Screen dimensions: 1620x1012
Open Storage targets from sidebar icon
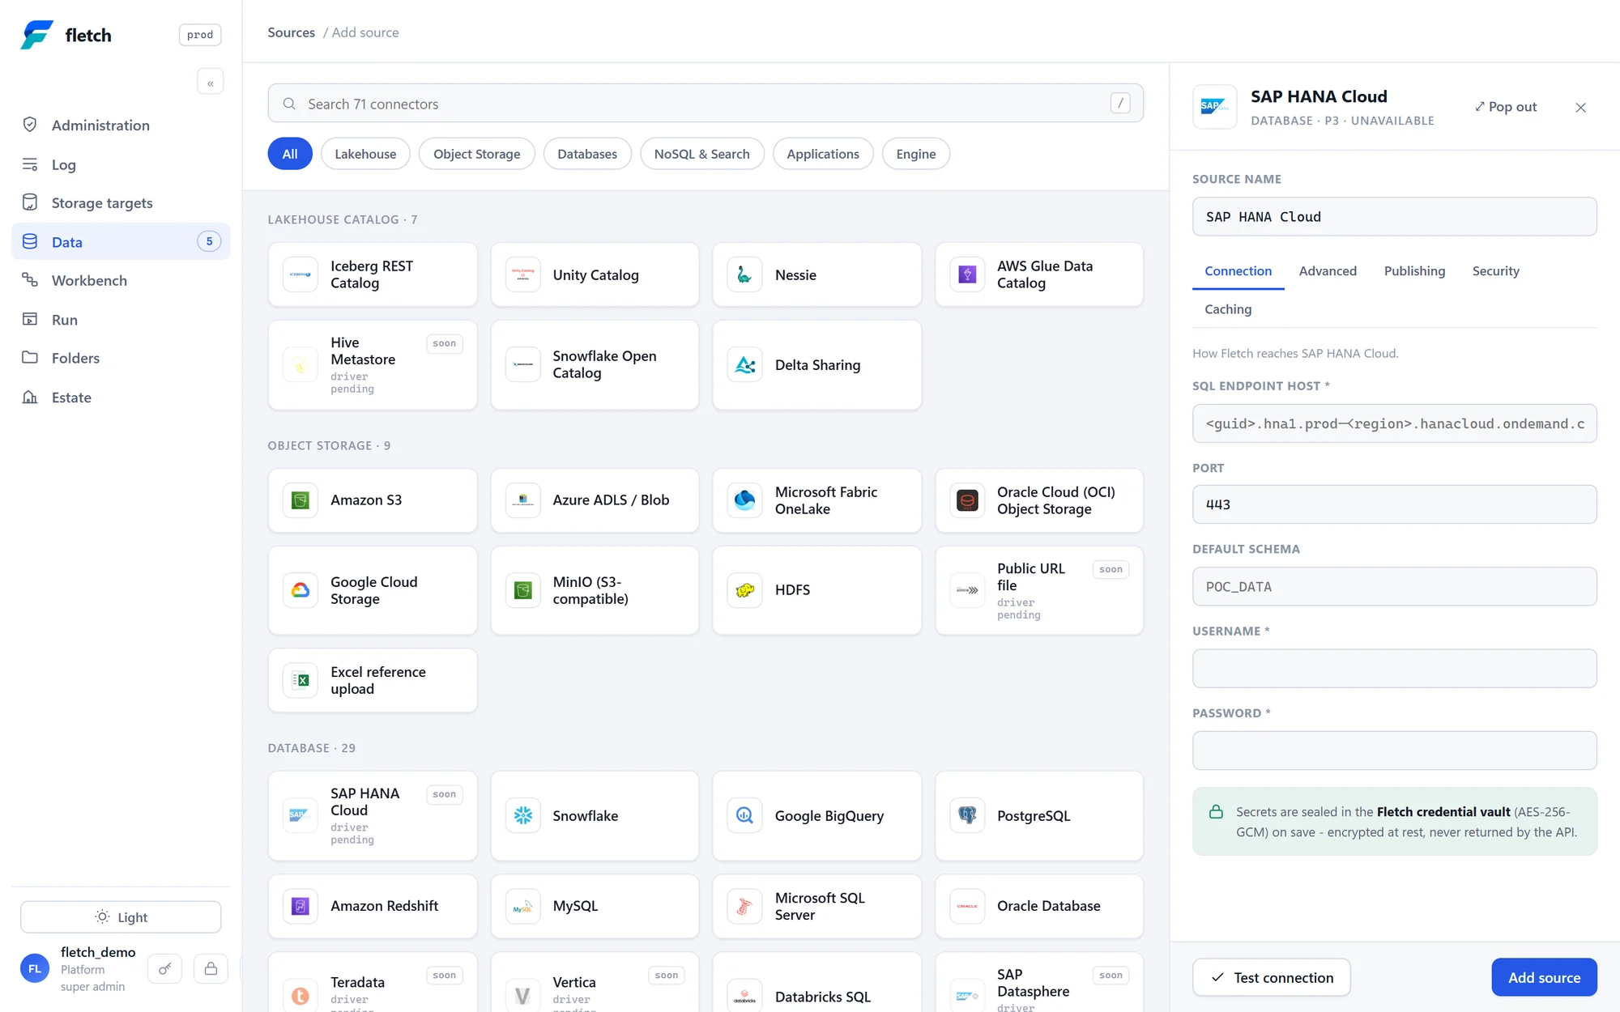tap(30, 202)
